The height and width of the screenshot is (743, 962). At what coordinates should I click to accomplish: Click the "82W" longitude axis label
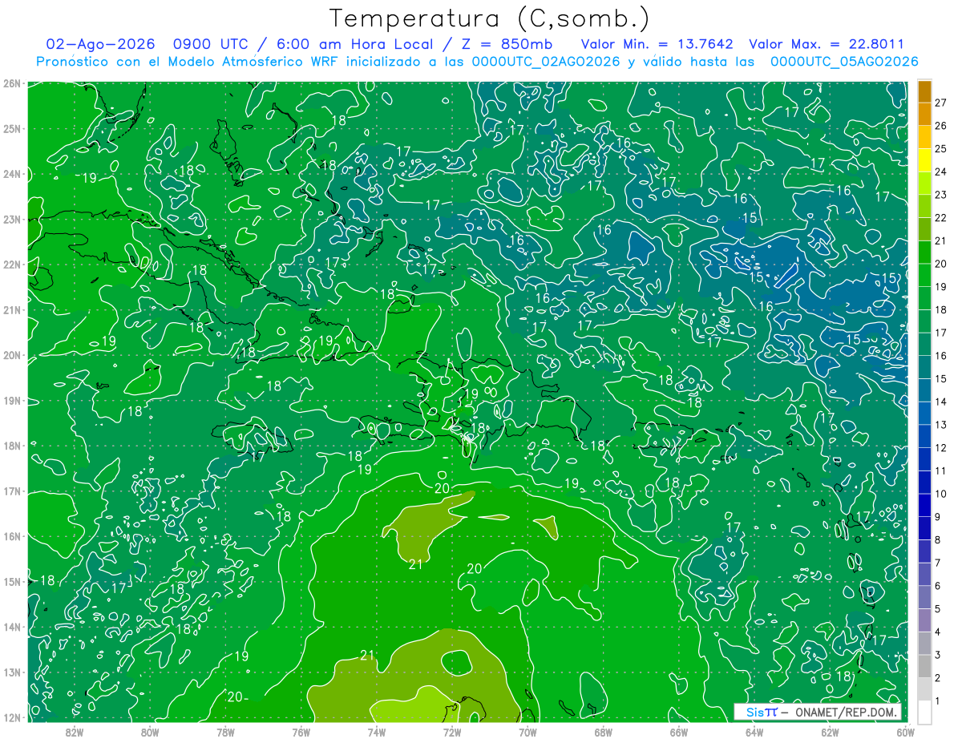pyautogui.click(x=74, y=732)
